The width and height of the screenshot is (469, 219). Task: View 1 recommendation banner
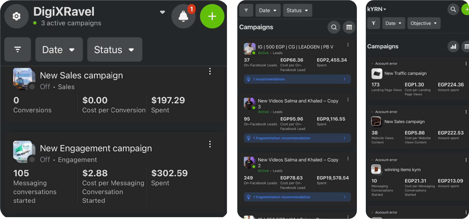pyautogui.click(x=297, y=79)
